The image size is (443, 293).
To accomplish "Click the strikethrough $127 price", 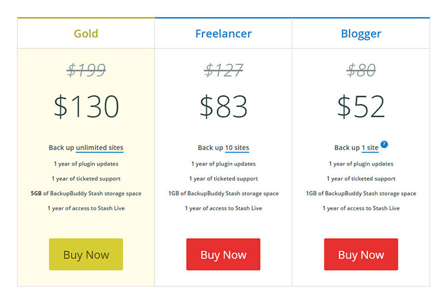I will 223,70.
